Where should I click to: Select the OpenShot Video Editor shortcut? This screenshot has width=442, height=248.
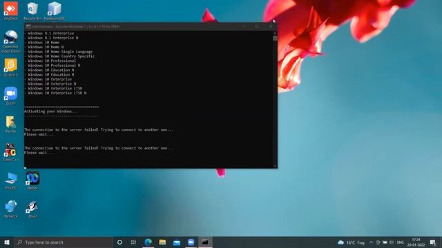[x=11, y=41]
